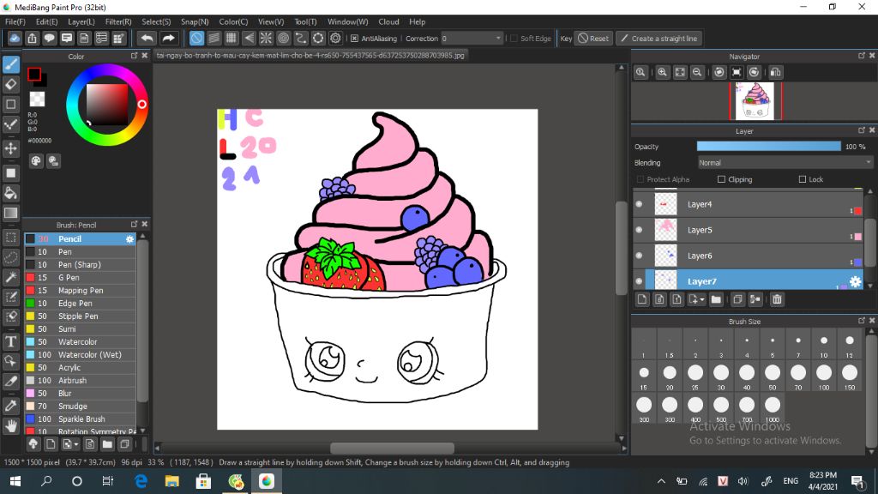The image size is (878, 494).
Task: Open Layer7 settings gear
Action: [x=855, y=281]
